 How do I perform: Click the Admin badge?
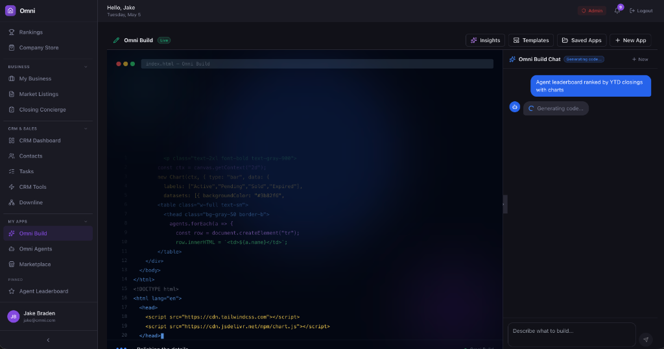tap(592, 10)
